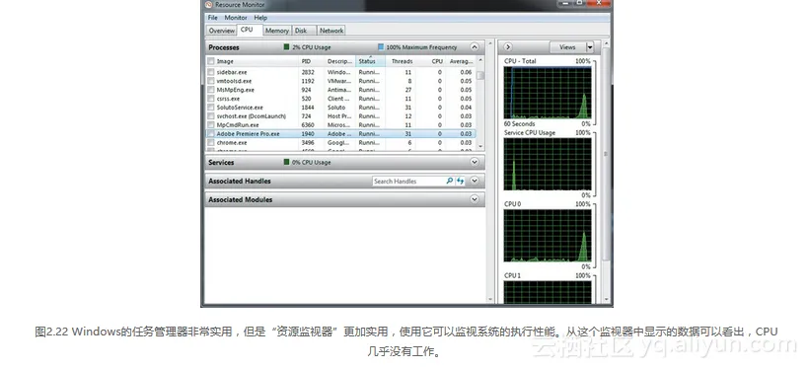Sort by the Status column header
The image size is (808, 369).
click(x=371, y=61)
